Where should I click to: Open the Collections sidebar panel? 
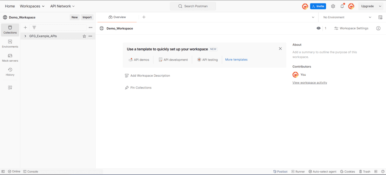tap(10, 30)
